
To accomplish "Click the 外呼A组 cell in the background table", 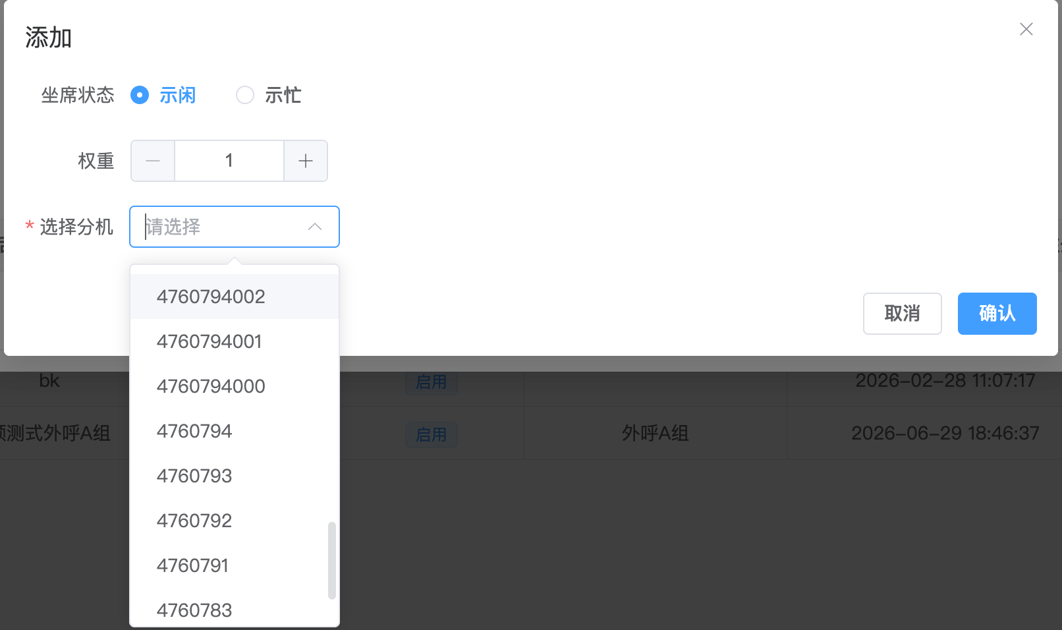I will click(656, 433).
